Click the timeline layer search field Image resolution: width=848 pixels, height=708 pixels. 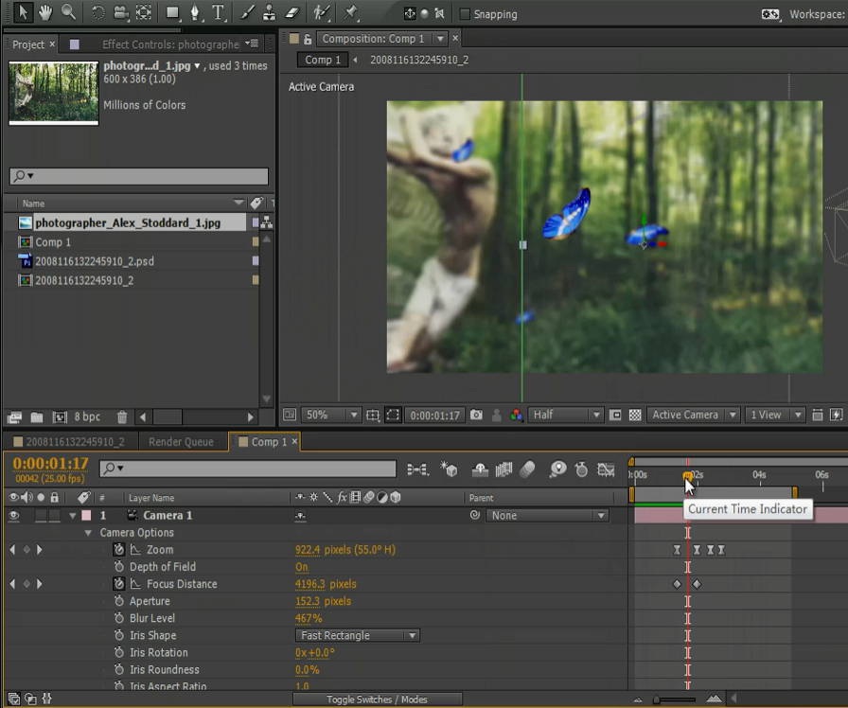point(248,469)
